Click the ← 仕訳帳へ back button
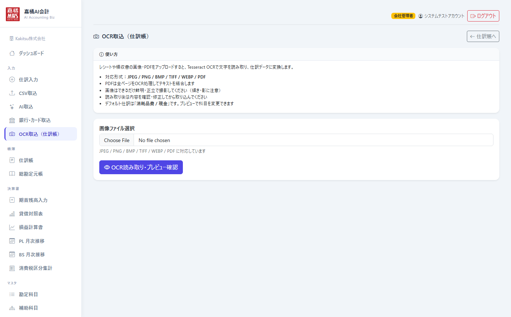 tap(483, 37)
